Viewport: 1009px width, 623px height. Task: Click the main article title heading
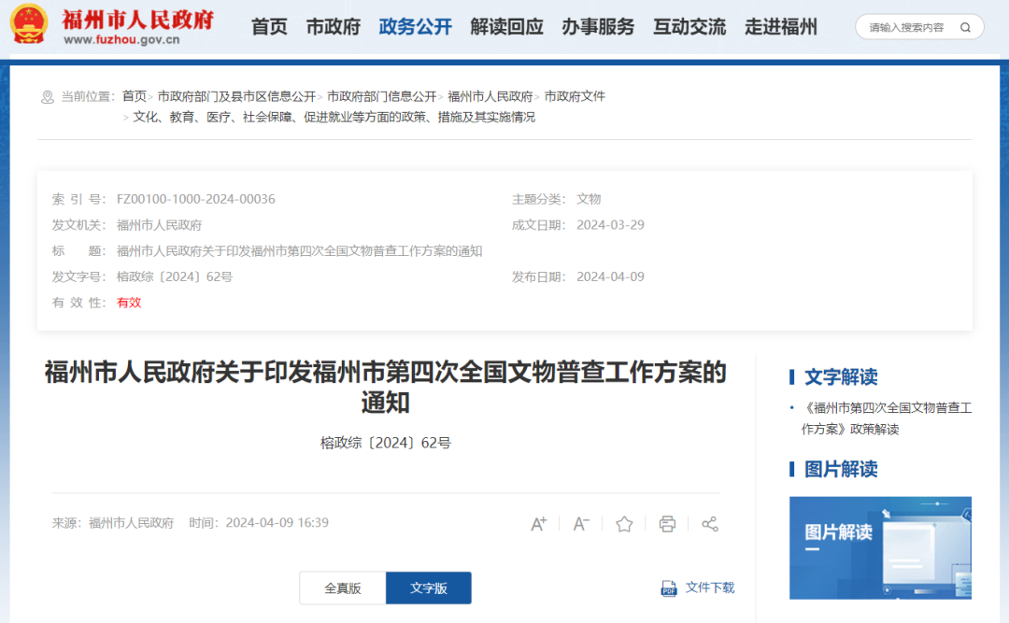[385, 387]
